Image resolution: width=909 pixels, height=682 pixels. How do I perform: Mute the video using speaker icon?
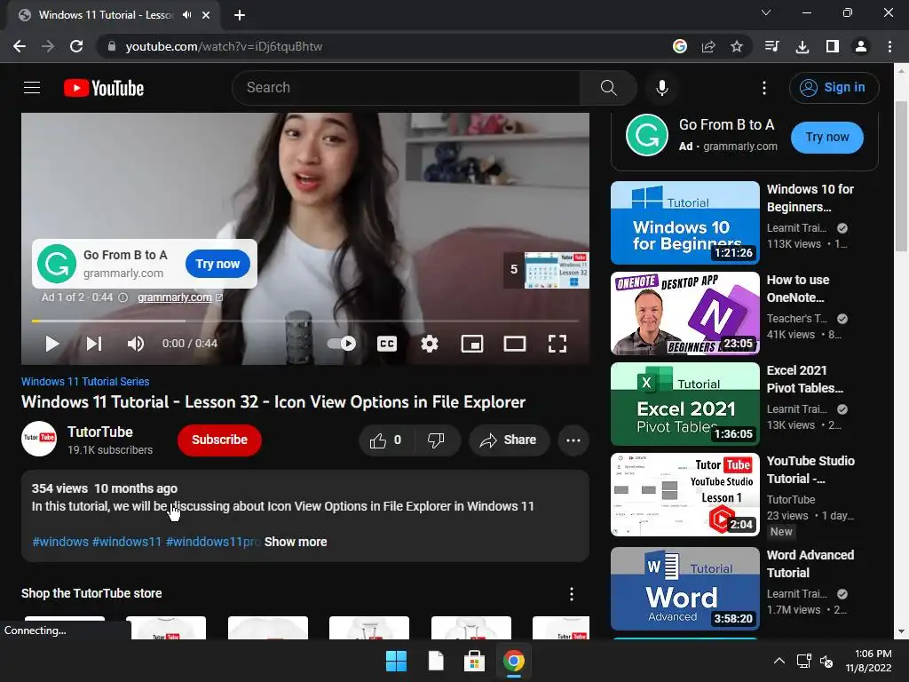(x=136, y=344)
